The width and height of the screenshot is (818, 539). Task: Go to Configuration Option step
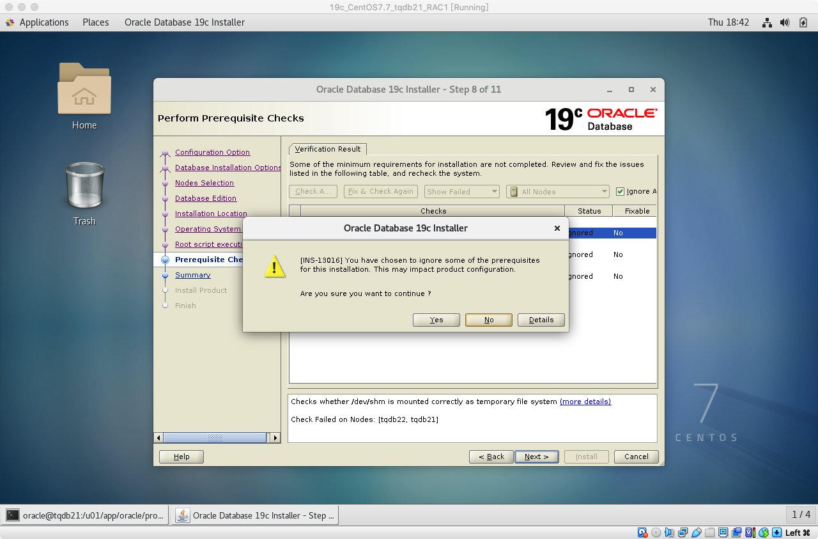click(x=212, y=152)
